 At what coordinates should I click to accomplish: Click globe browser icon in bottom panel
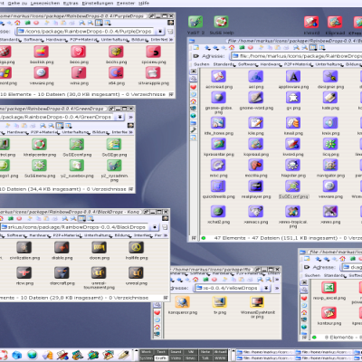pyautogui.click(x=32, y=355)
